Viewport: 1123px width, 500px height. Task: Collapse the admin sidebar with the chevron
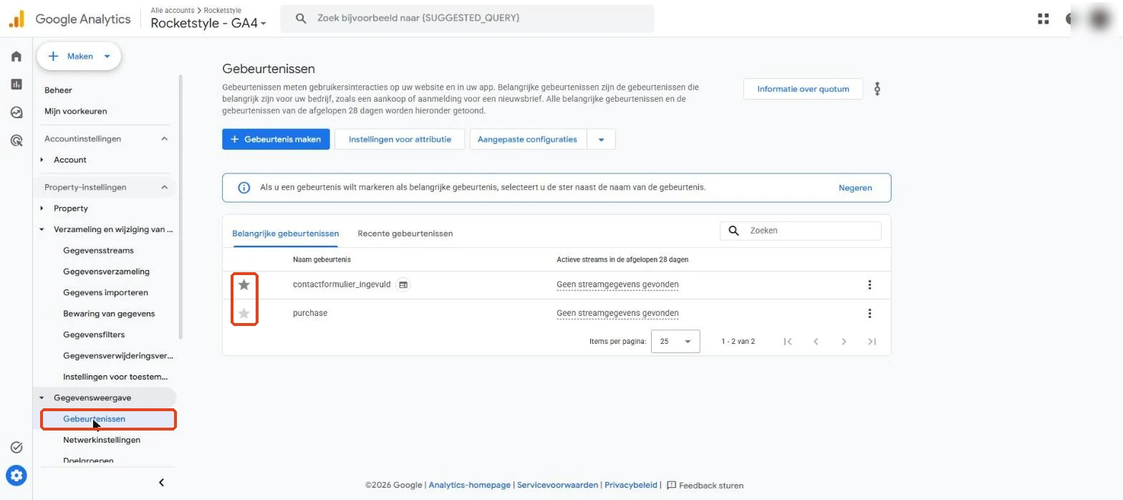tap(161, 482)
